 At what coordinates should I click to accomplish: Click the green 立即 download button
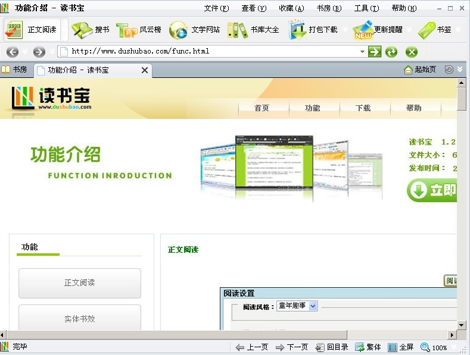tap(432, 190)
